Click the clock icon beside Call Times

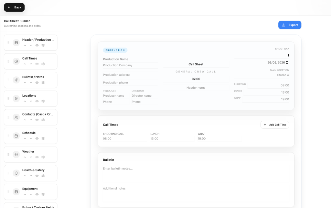tap(16, 61)
